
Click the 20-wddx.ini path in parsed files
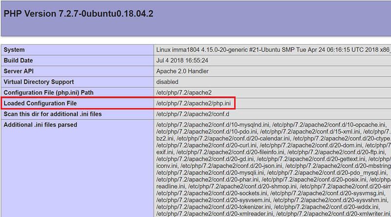(326, 207)
